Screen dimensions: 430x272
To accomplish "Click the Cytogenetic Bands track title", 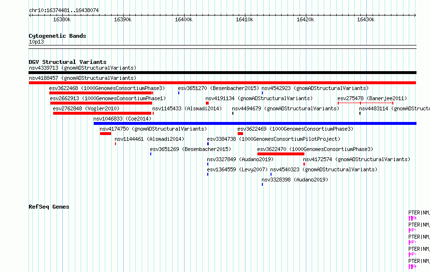I will (x=57, y=36).
